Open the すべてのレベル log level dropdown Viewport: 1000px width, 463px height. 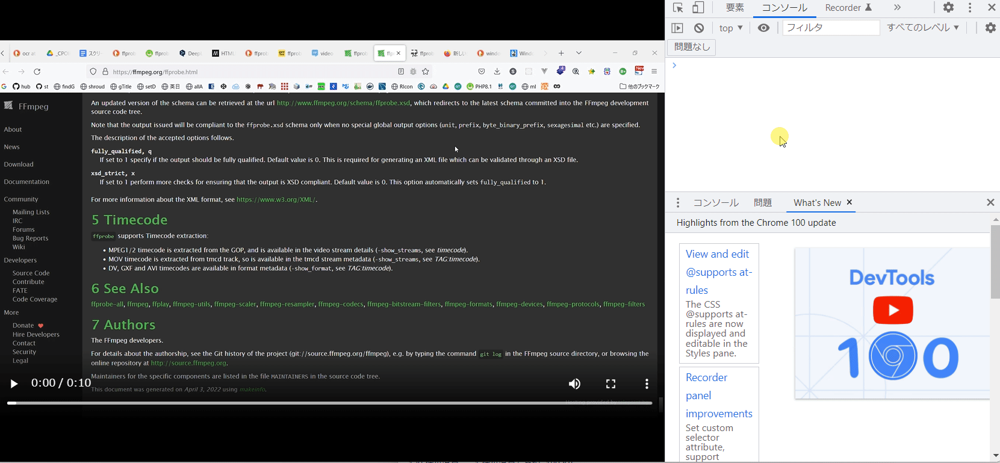[923, 28]
